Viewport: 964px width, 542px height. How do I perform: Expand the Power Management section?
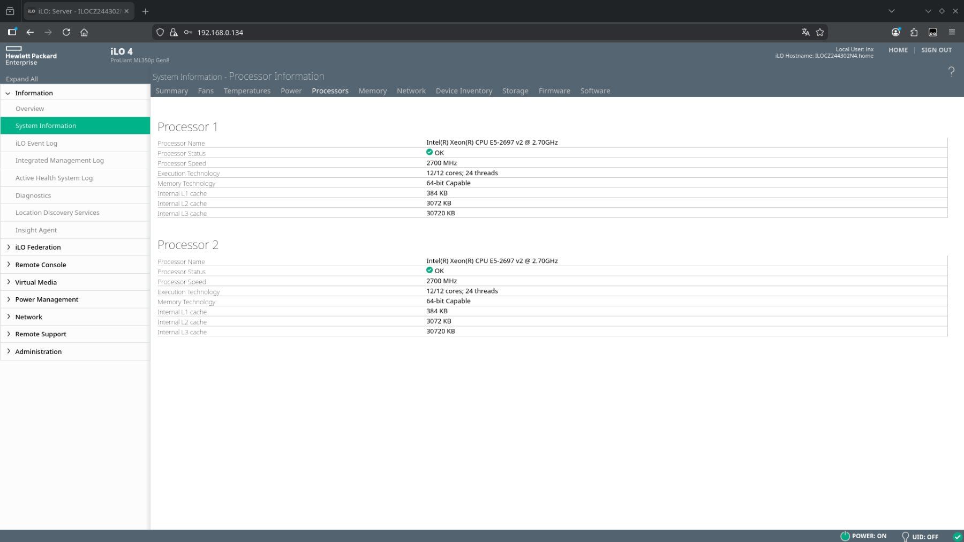8,299
